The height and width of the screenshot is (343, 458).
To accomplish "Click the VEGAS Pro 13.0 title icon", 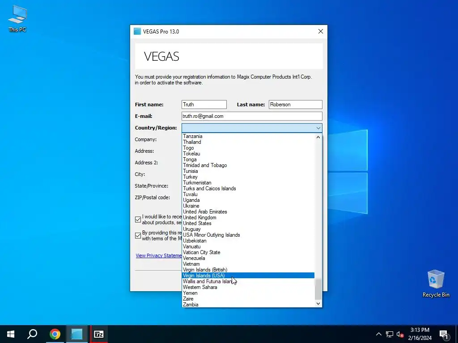I will [x=137, y=32].
